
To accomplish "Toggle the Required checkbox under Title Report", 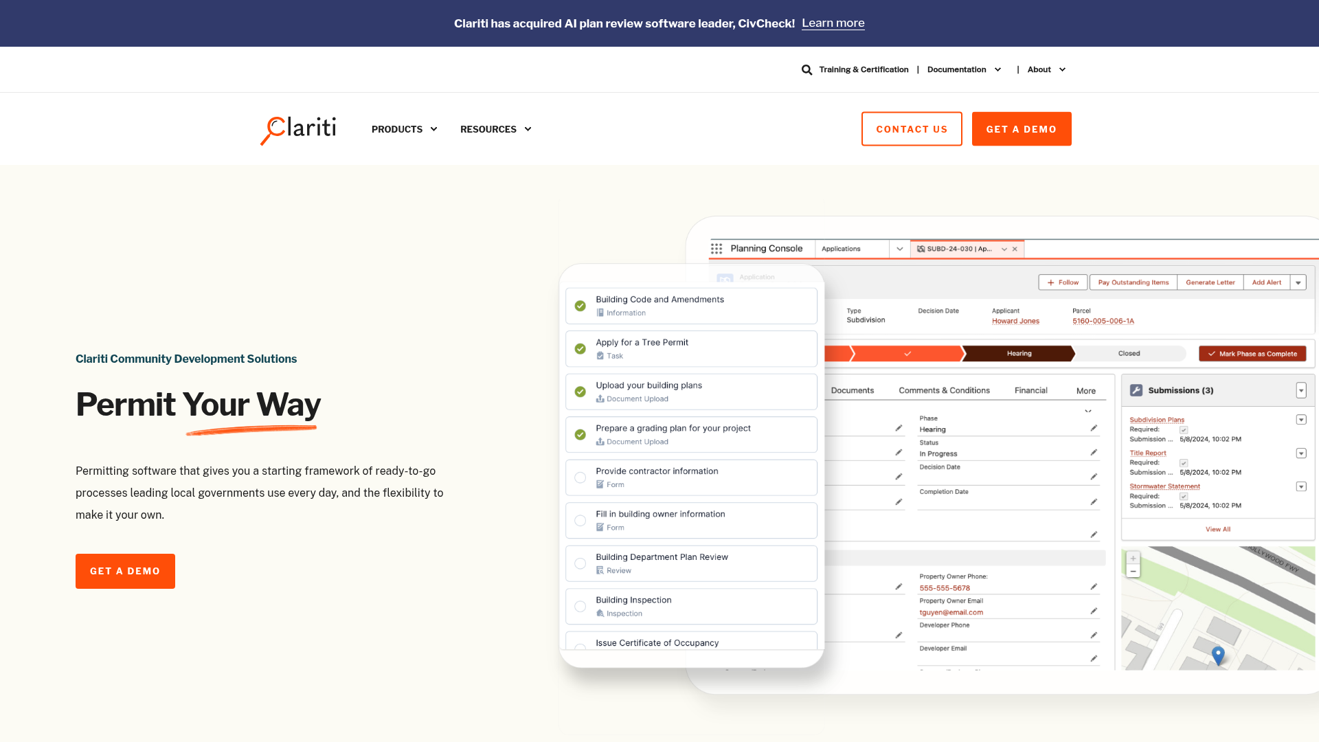I will point(1183,462).
